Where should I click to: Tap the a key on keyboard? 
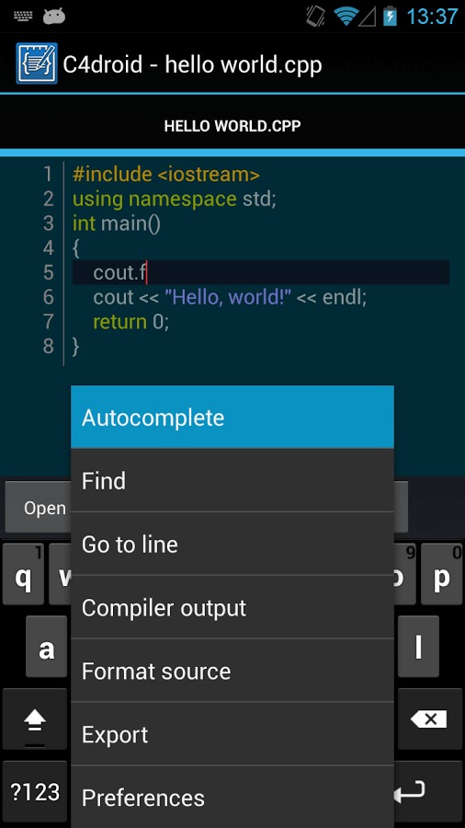pos(46,647)
